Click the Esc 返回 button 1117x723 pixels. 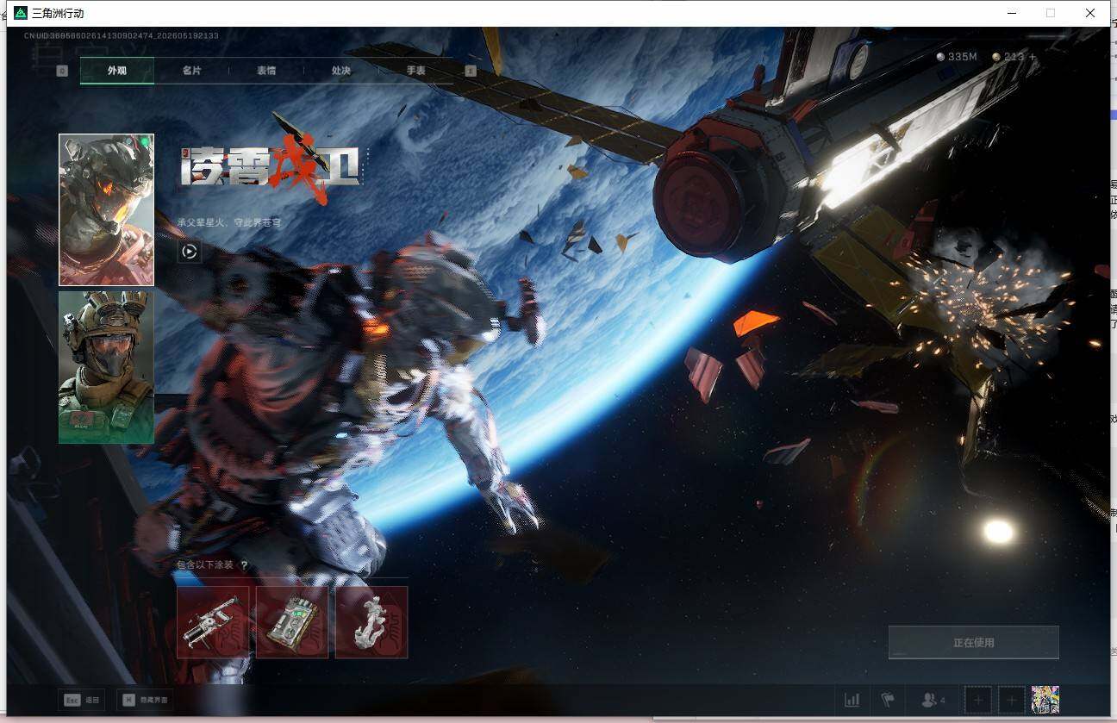tap(82, 700)
